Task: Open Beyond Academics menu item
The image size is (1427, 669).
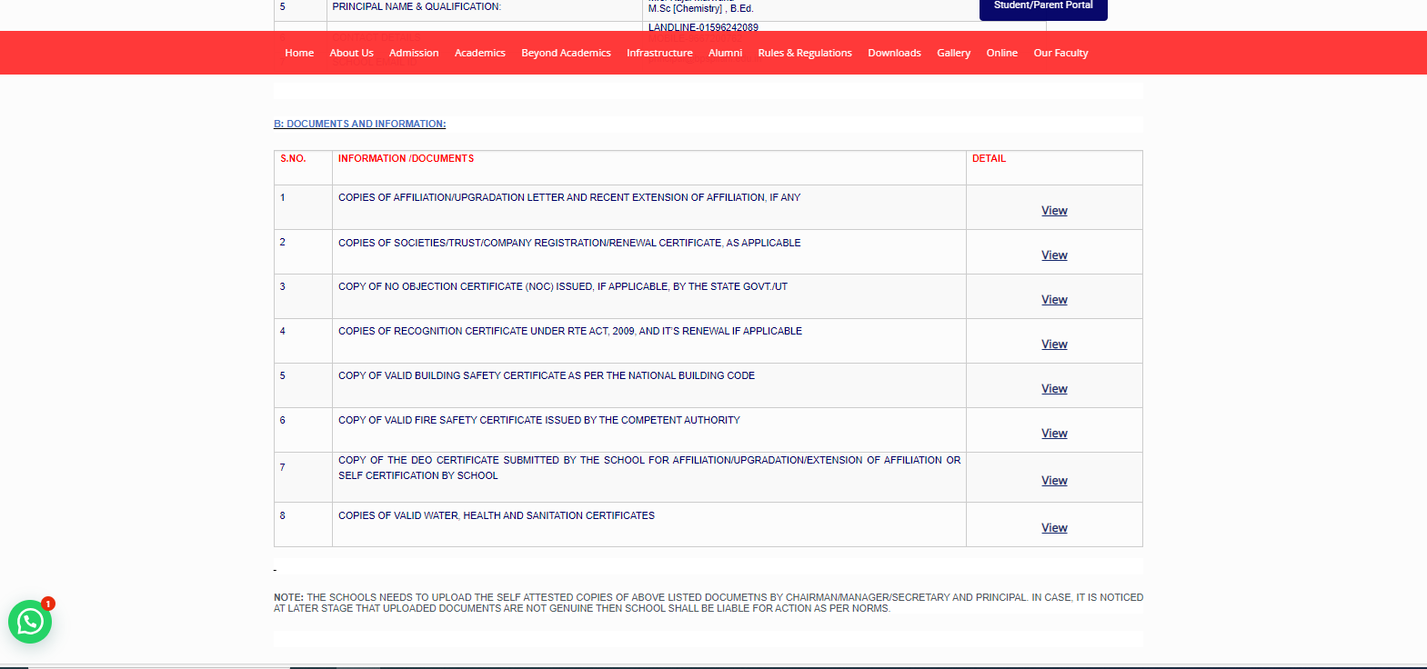Action: pos(566,53)
